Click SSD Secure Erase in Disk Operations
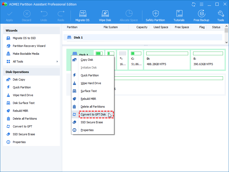 pyautogui.click(x=24, y=134)
